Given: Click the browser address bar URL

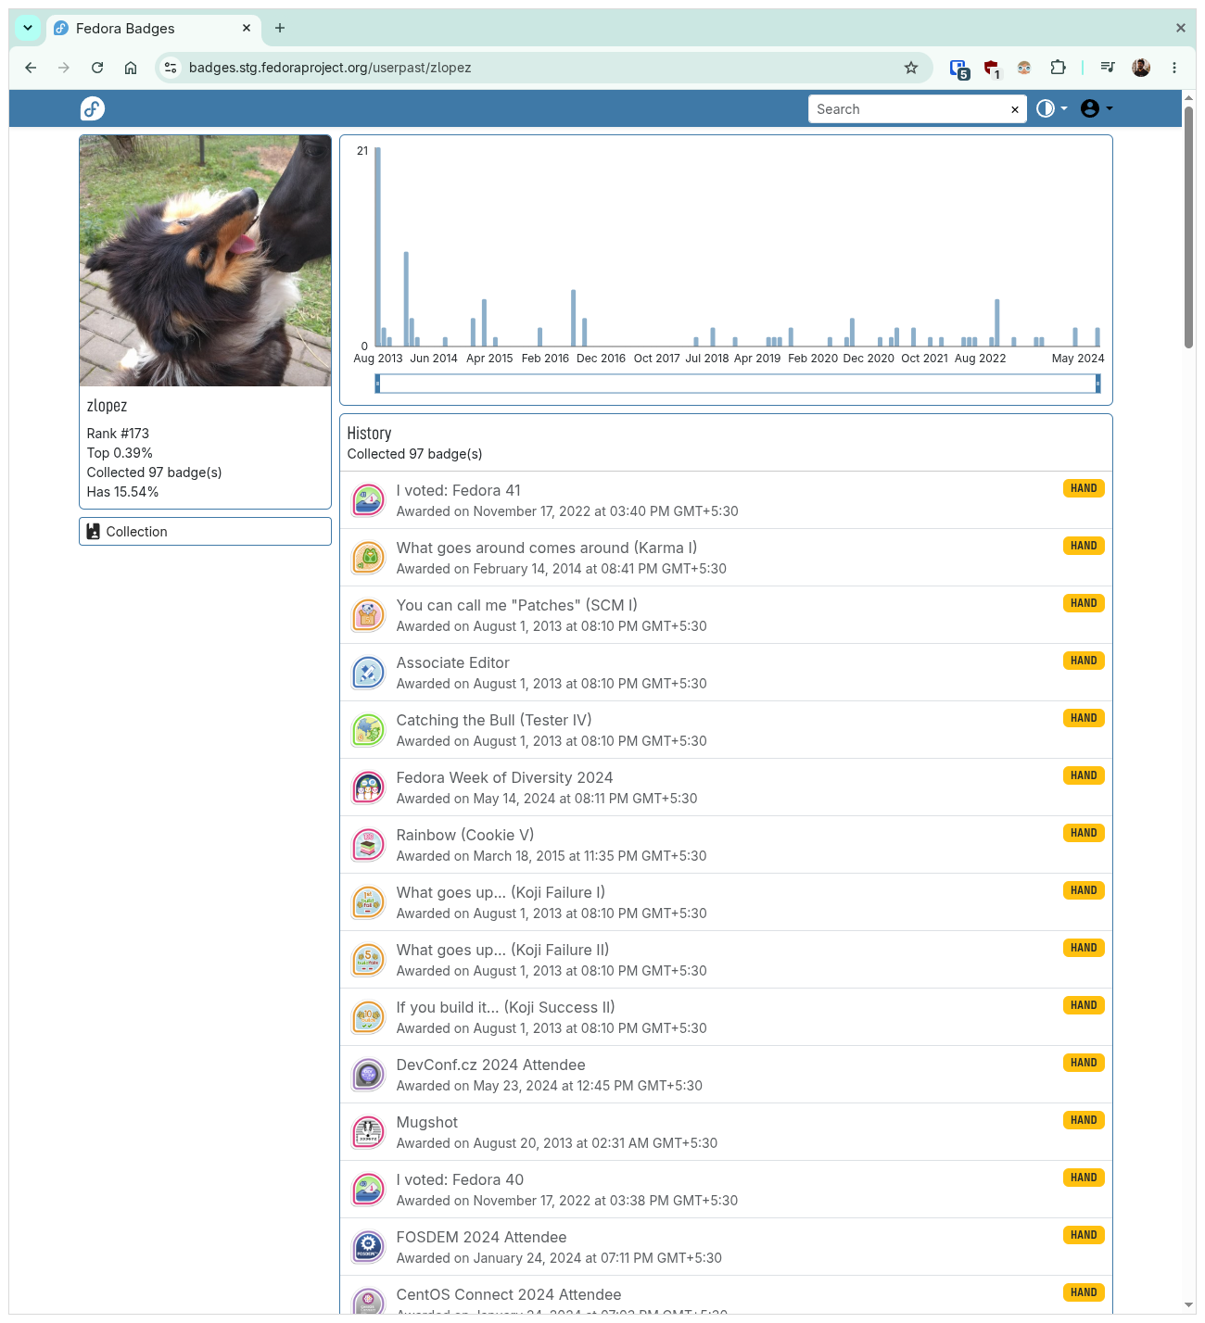Looking at the screenshot, I should pyautogui.click(x=330, y=68).
